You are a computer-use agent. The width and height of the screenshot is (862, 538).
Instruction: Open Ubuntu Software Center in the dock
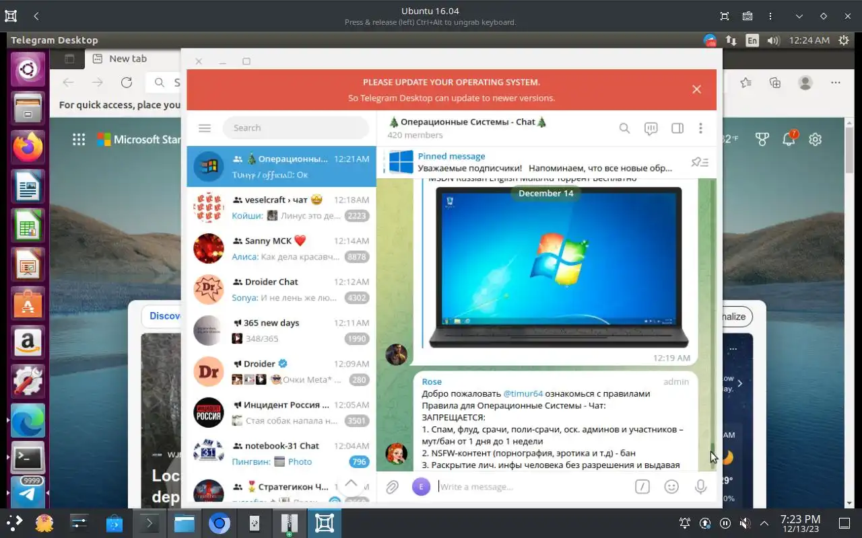(x=28, y=303)
